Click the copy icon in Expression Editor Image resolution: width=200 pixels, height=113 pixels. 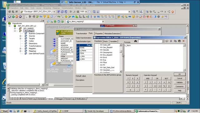pos(175,41)
